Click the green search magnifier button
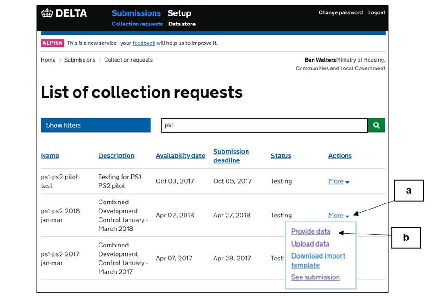The width and height of the screenshot is (444, 296). pyautogui.click(x=376, y=125)
